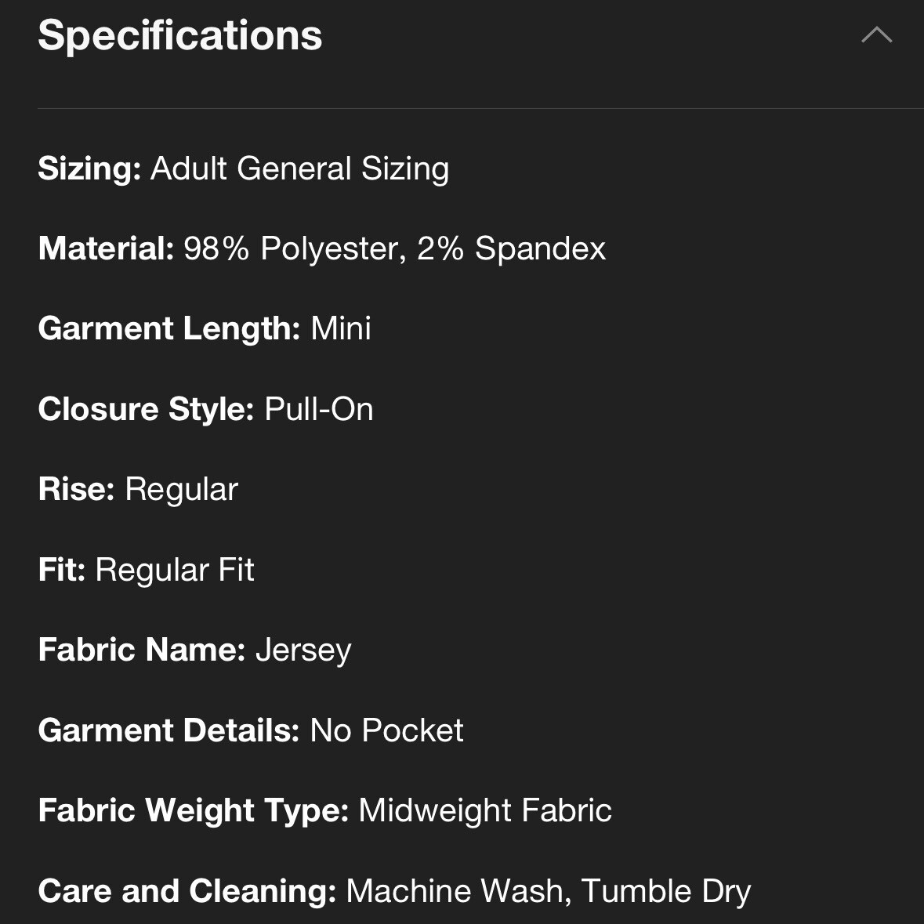
Task: Select the Material label
Action: click(x=106, y=248)
